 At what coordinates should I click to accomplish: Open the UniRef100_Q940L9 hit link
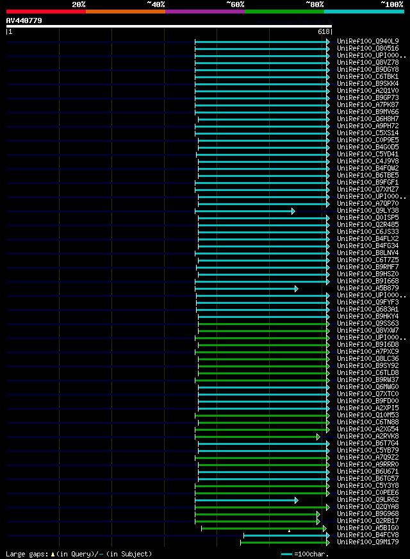pyautogui.click(x=368, y=42)
